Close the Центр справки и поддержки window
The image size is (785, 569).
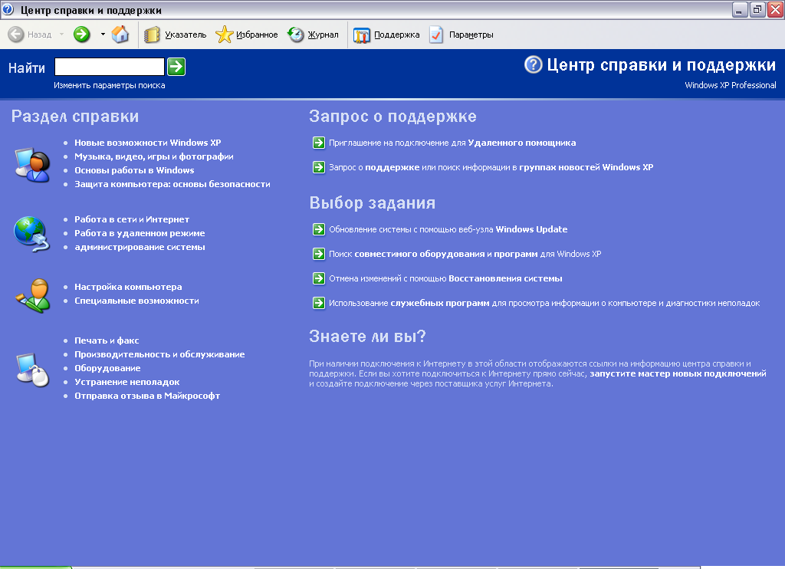point(776,9)
